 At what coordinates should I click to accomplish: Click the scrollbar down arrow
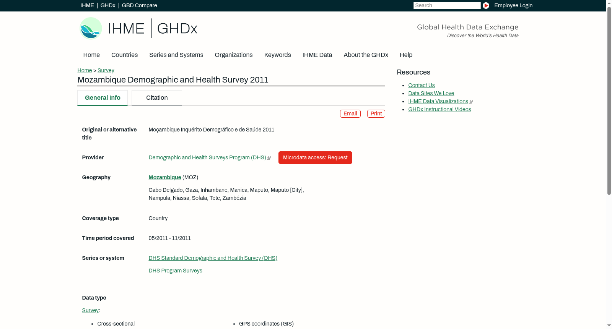point(609,326)
